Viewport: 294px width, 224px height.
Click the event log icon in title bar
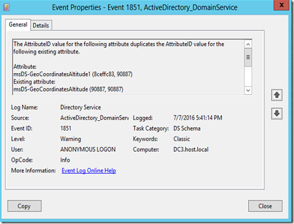click(6, 7)
